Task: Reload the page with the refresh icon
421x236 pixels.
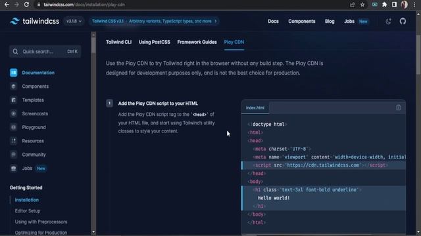Action: tap(26, 5)
